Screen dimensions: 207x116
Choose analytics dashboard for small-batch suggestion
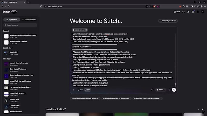[x=116, y=98]
